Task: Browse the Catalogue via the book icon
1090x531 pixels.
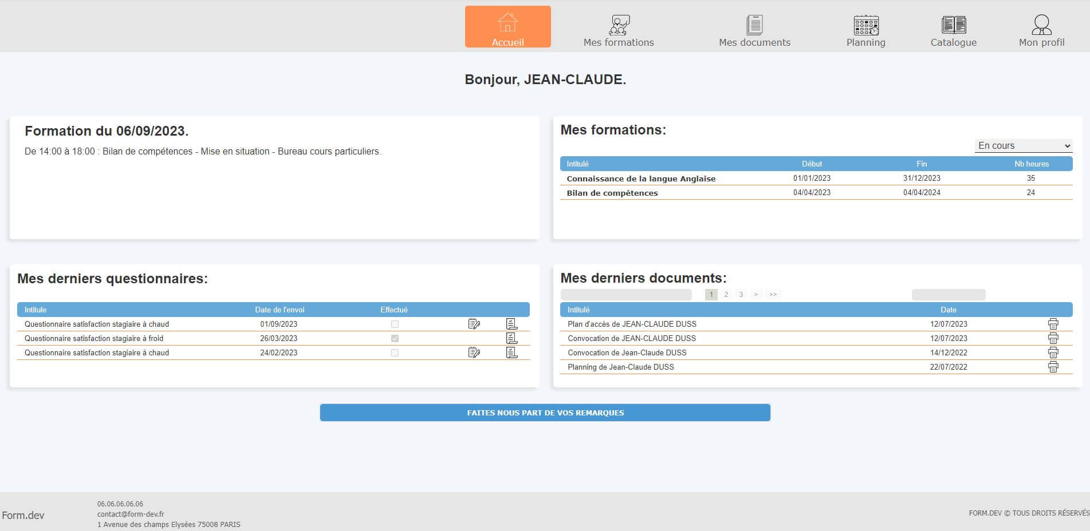Action: tap(953, 26)
